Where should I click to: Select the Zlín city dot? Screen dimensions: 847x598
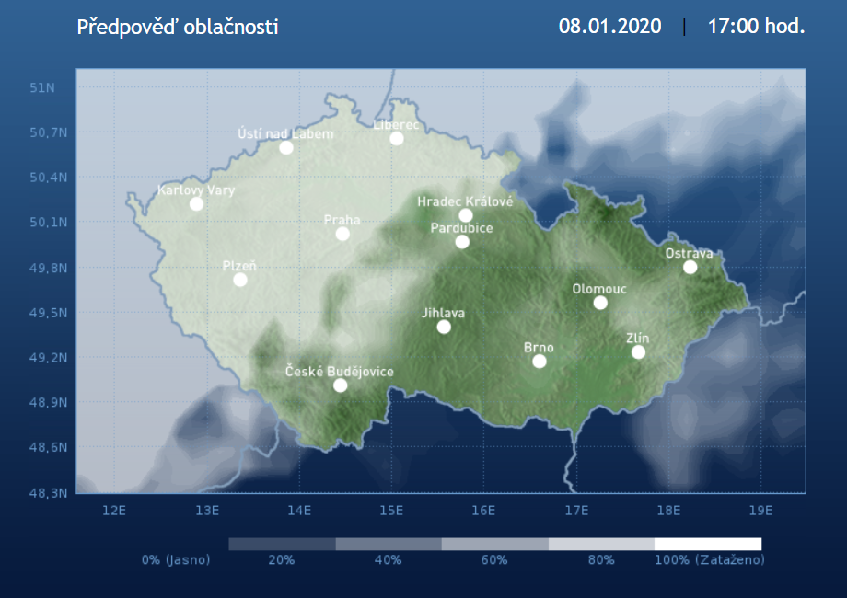click(x=638, y=351)
